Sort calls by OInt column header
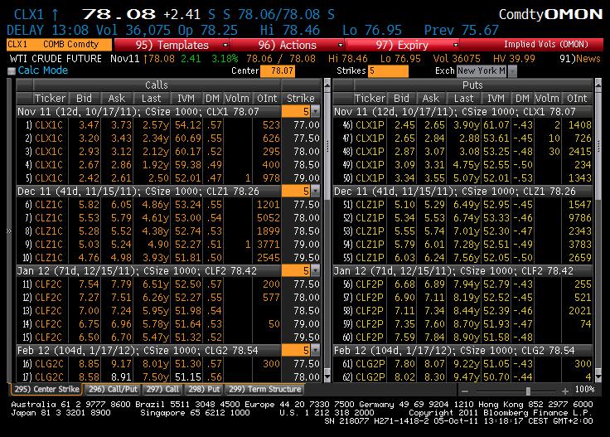The height and width of the screenshot is (437, 610). pos(267,99)
